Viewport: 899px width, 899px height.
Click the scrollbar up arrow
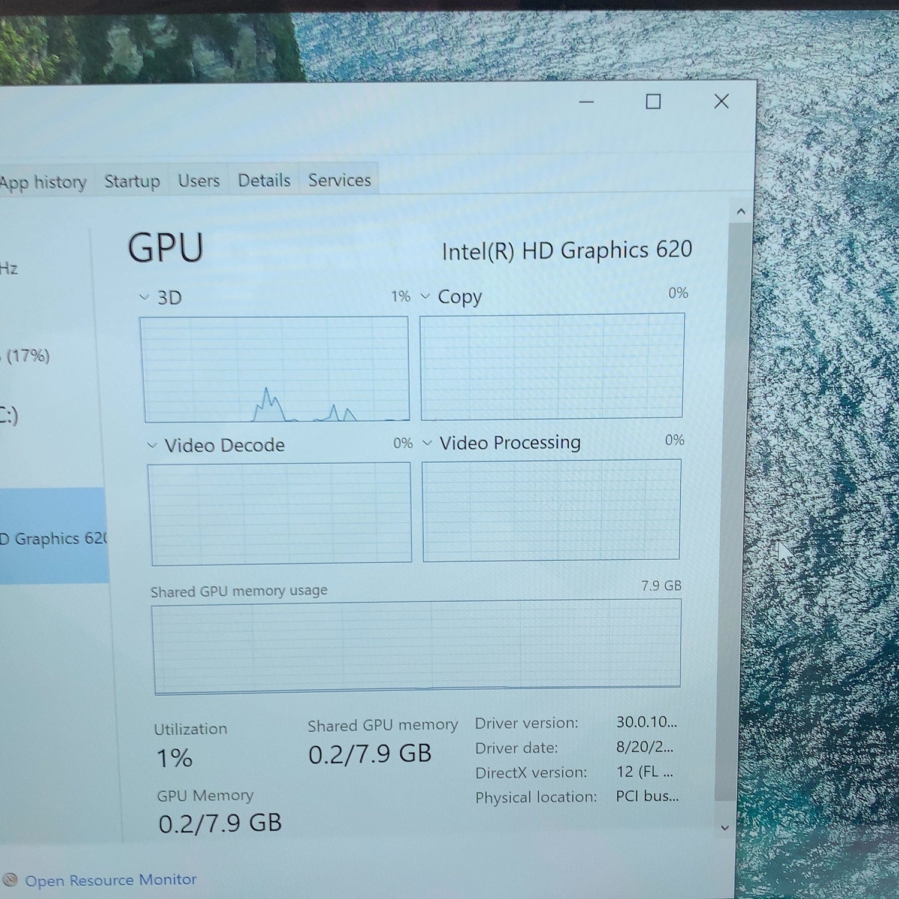(741, 212)
